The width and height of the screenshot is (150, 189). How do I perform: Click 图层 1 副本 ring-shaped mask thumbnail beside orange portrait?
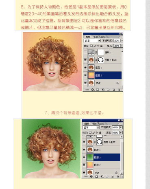click(x=101, y=60)
